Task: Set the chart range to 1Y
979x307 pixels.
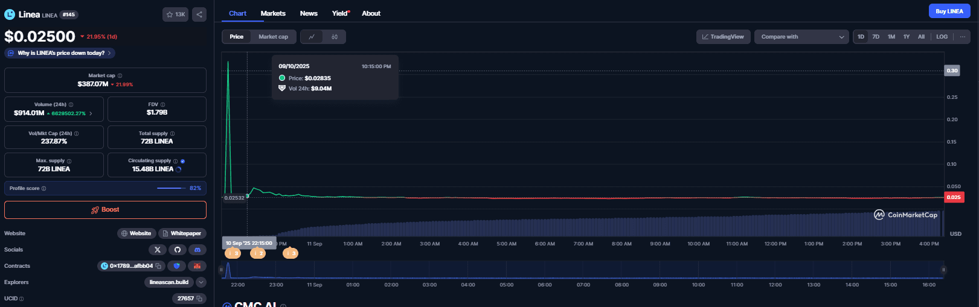Action: (x=907, y=37)
